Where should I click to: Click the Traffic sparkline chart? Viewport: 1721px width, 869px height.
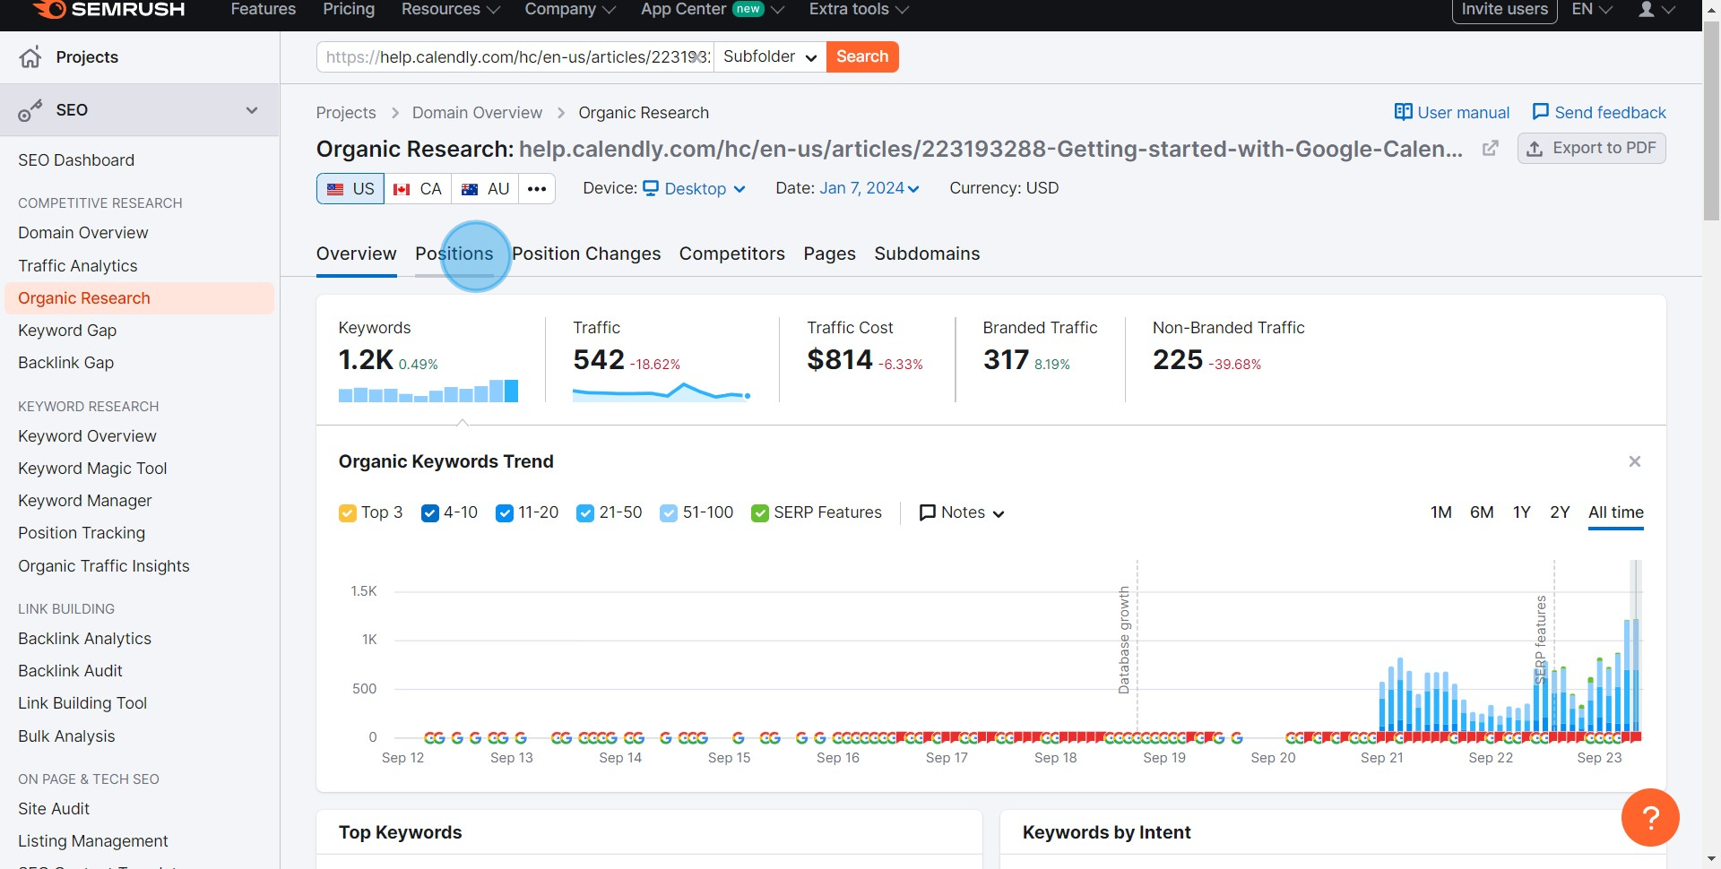662,391
